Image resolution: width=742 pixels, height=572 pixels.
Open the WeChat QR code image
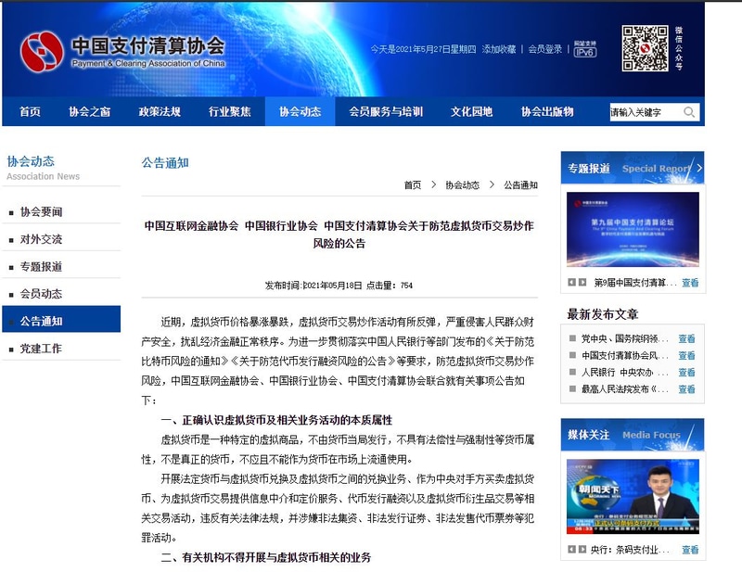(645, 48)
